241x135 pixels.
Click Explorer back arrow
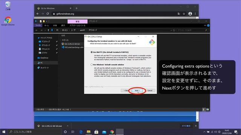click(x=37, y=30)
